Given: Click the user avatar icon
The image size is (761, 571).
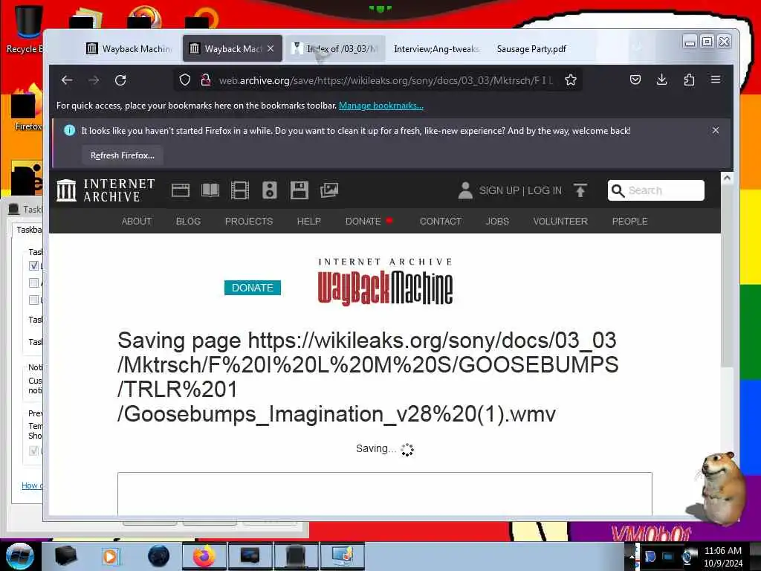Looking at the screenshot, I should click(x=465, y=190).
